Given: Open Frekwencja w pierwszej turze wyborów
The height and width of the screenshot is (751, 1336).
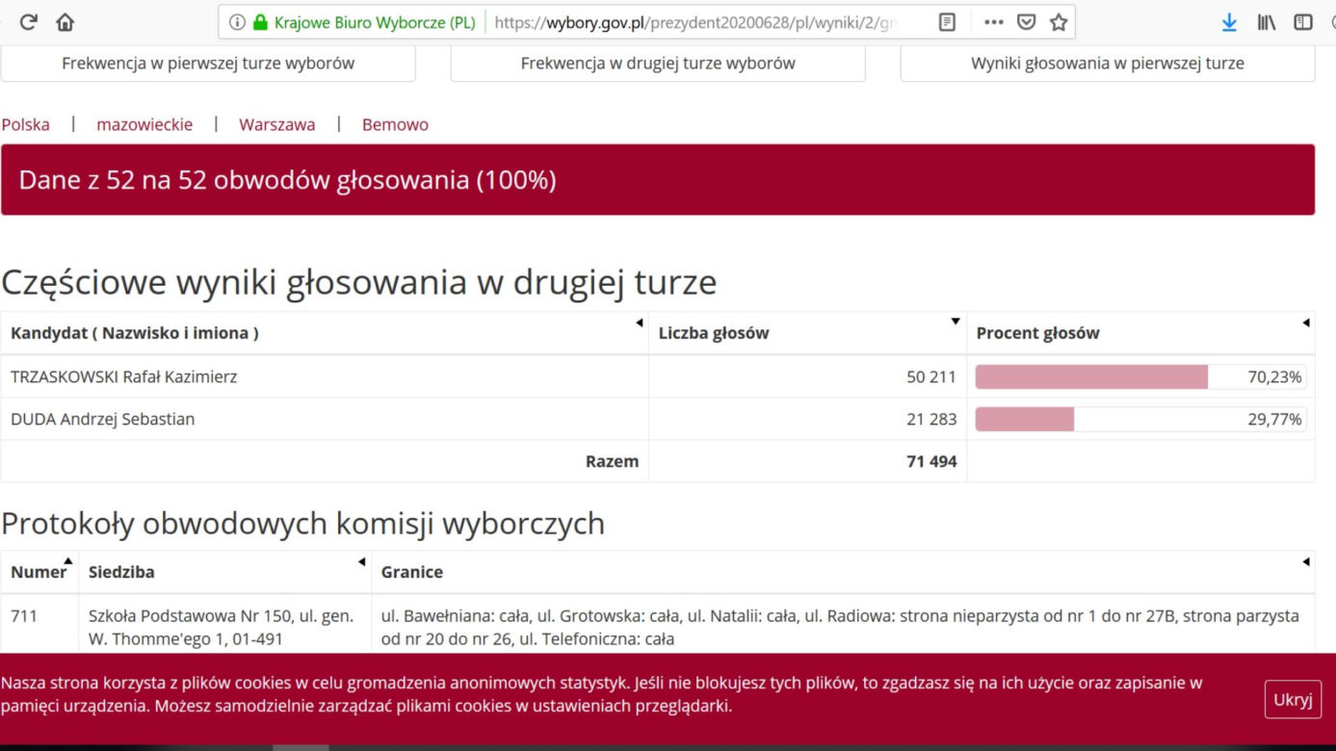Looking at the screenshot, I should point(208,64).
